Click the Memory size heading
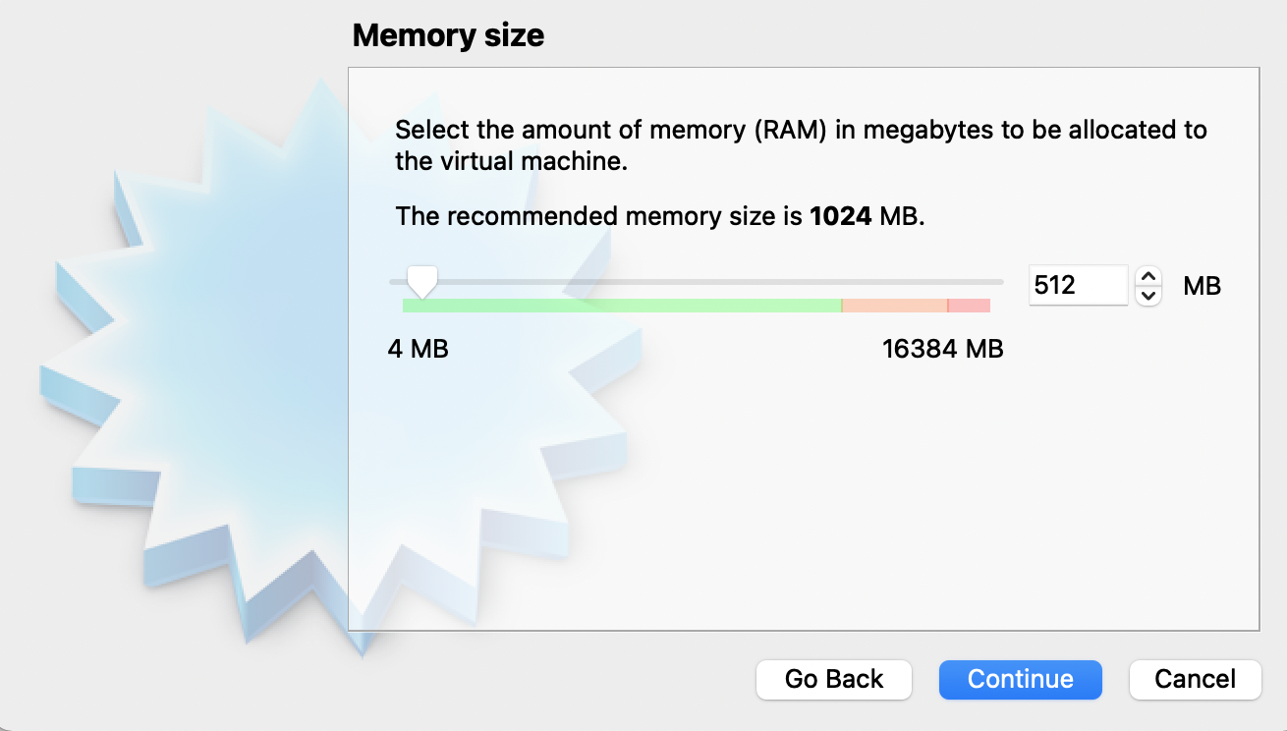The image size is (1287, 731). (448, 36)
